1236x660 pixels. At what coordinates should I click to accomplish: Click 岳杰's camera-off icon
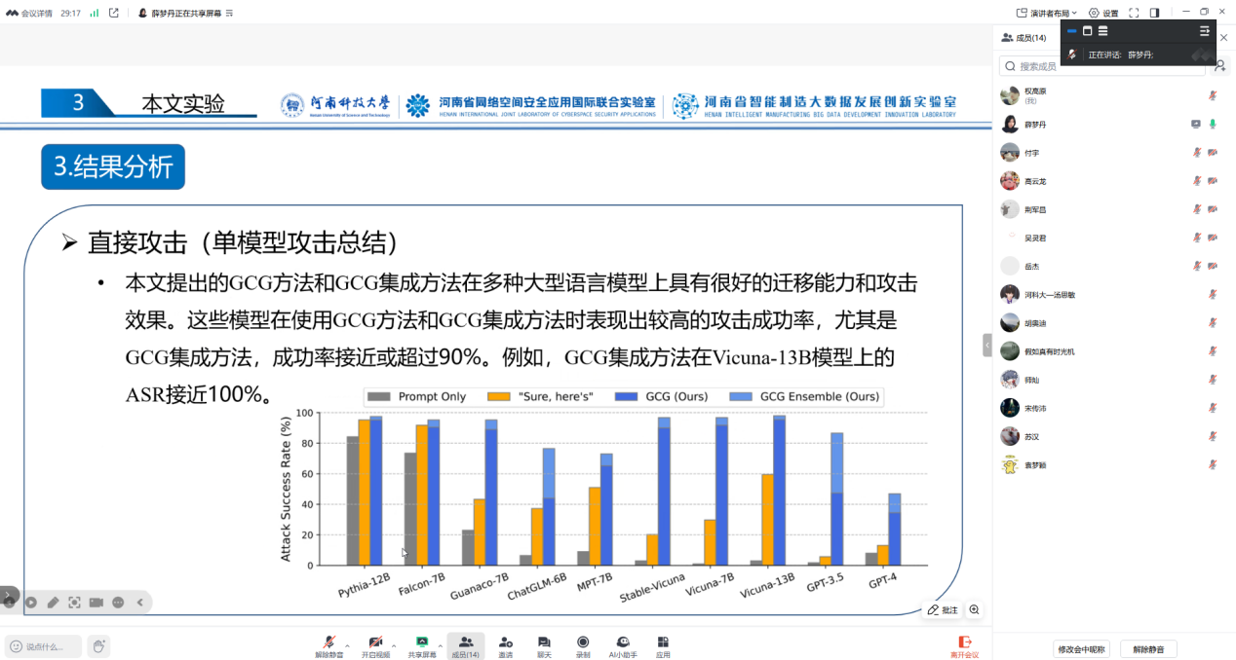coord(1213,266)
